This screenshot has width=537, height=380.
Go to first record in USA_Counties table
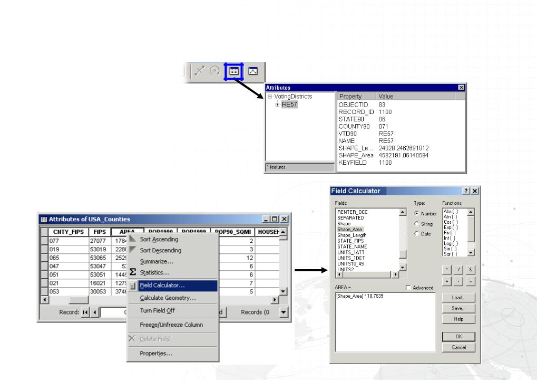(85, 312)
